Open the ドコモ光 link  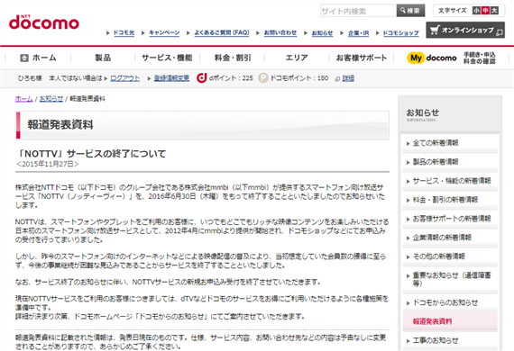tap(124, 32)
